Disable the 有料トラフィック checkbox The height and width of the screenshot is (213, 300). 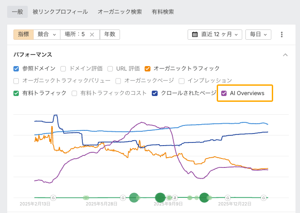tap(16, 93)
